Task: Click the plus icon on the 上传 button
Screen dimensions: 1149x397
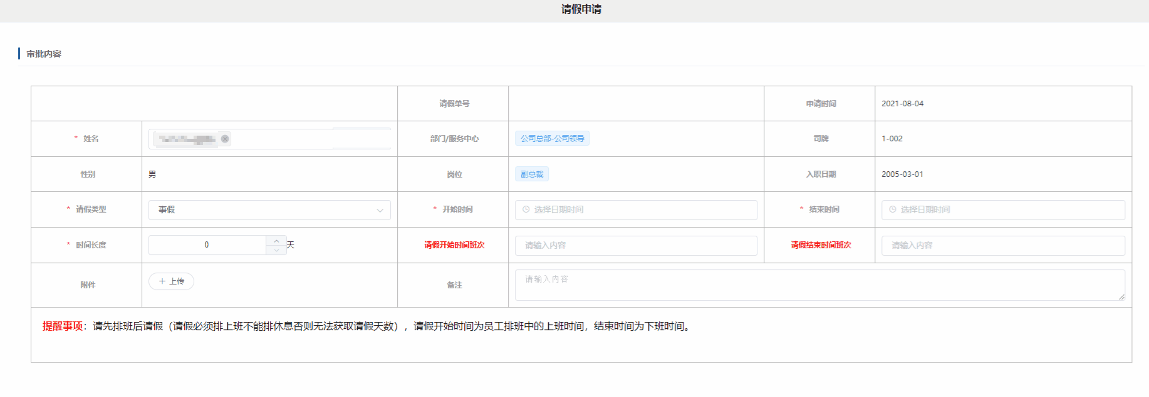Action: (162, 281)
